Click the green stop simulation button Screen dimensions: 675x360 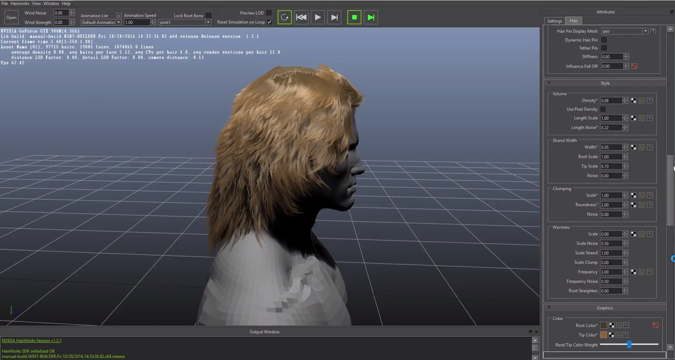tap(354, 17)
